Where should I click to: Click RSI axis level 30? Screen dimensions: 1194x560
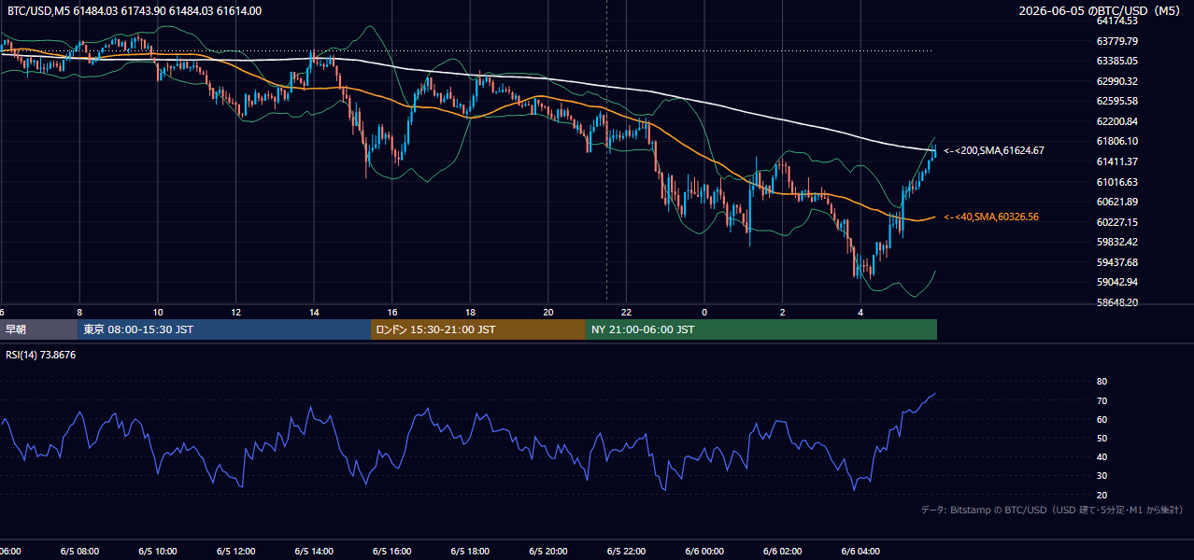click(x=1102, y=476)
